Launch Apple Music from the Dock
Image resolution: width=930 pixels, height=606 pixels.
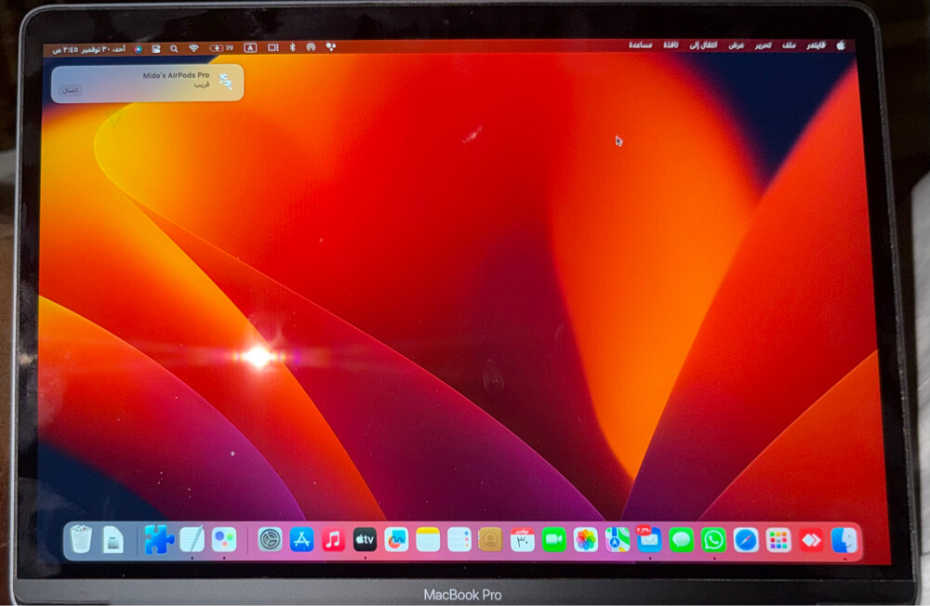333,540
